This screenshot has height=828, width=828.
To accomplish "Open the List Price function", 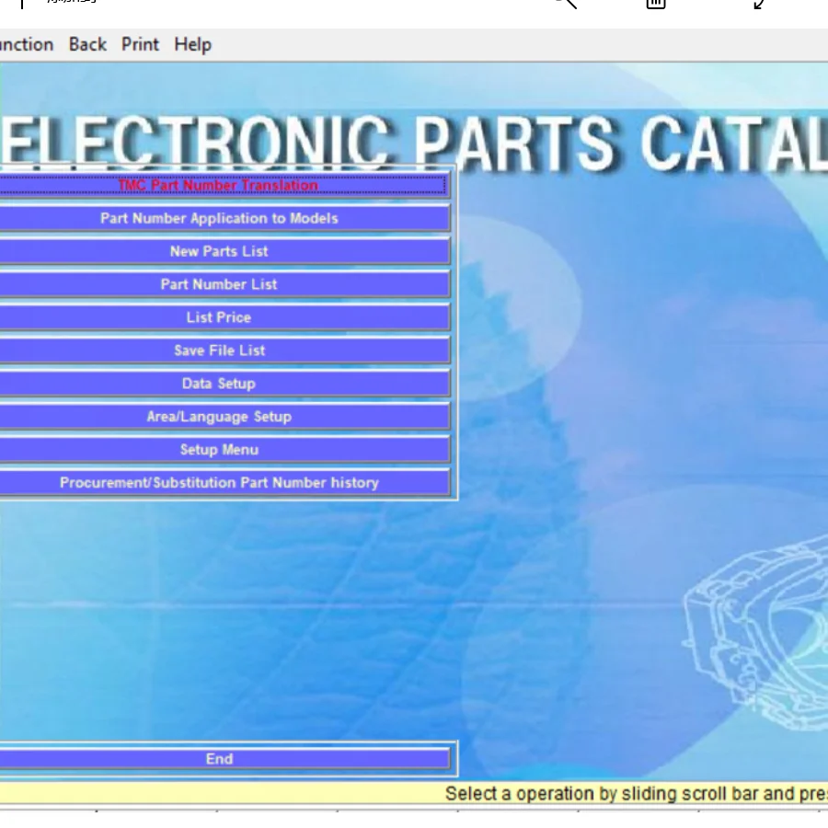I will point(219,317).
